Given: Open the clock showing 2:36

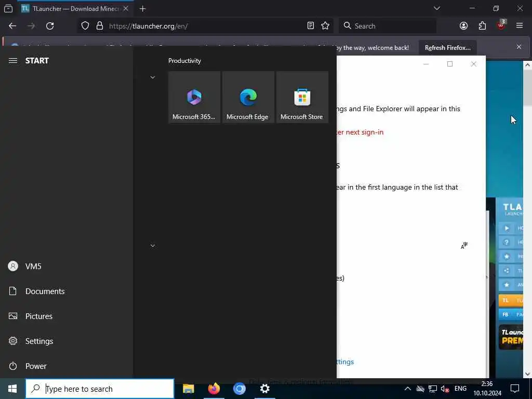Looking at the screenshot, I should [487, 389].
